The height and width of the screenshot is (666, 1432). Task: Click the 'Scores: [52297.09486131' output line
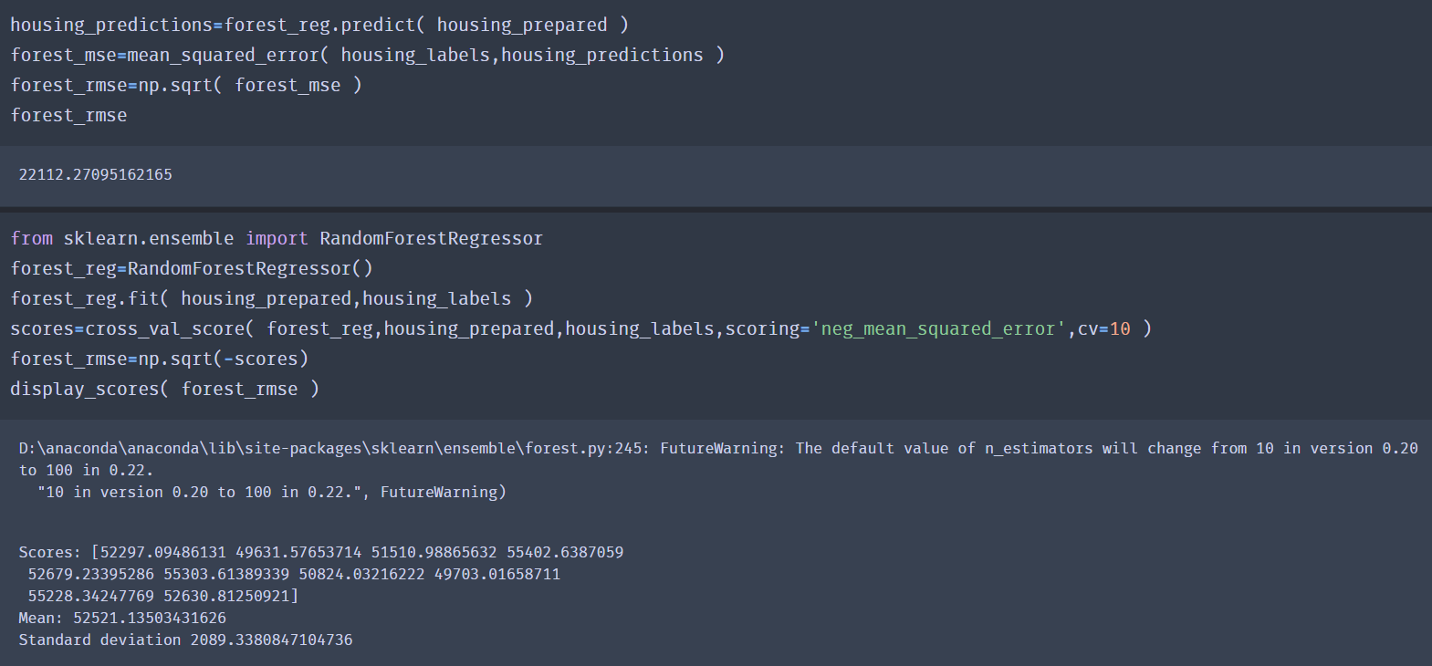coord(321,553)
